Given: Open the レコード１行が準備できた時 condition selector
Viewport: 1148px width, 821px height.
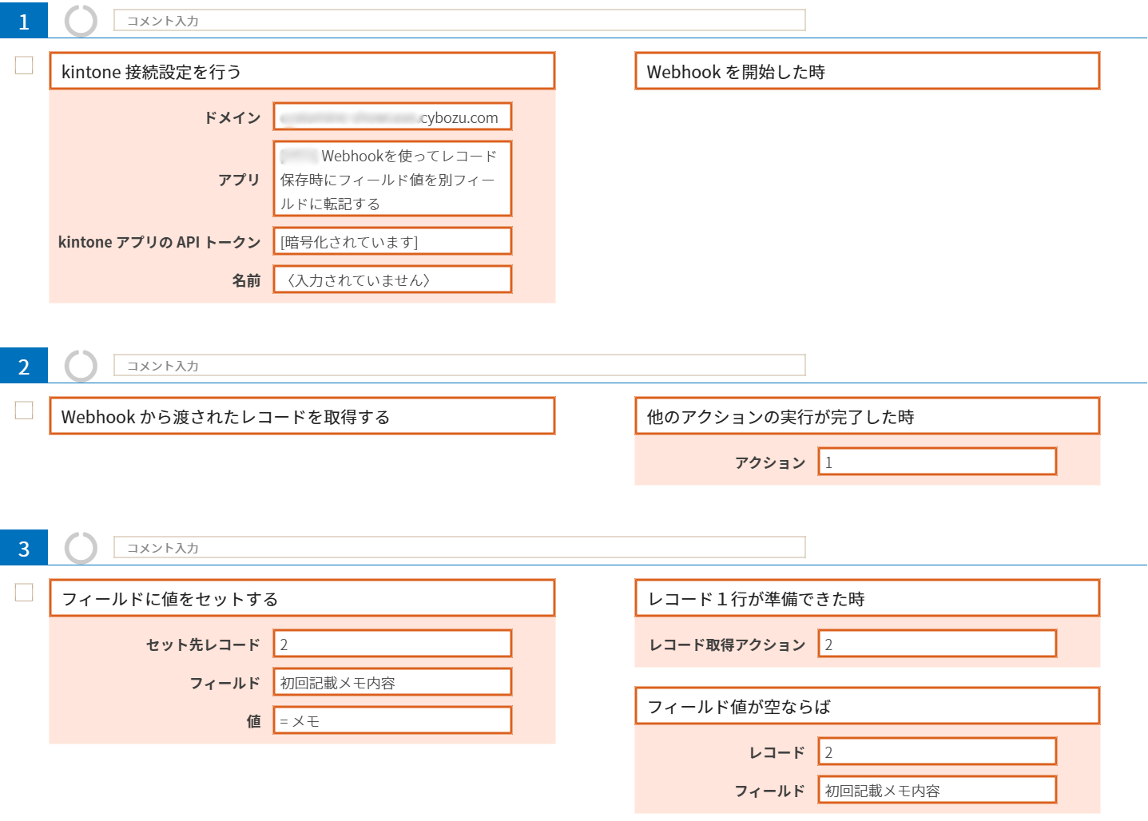Looking at the screenshot, I should pos(868,598).
